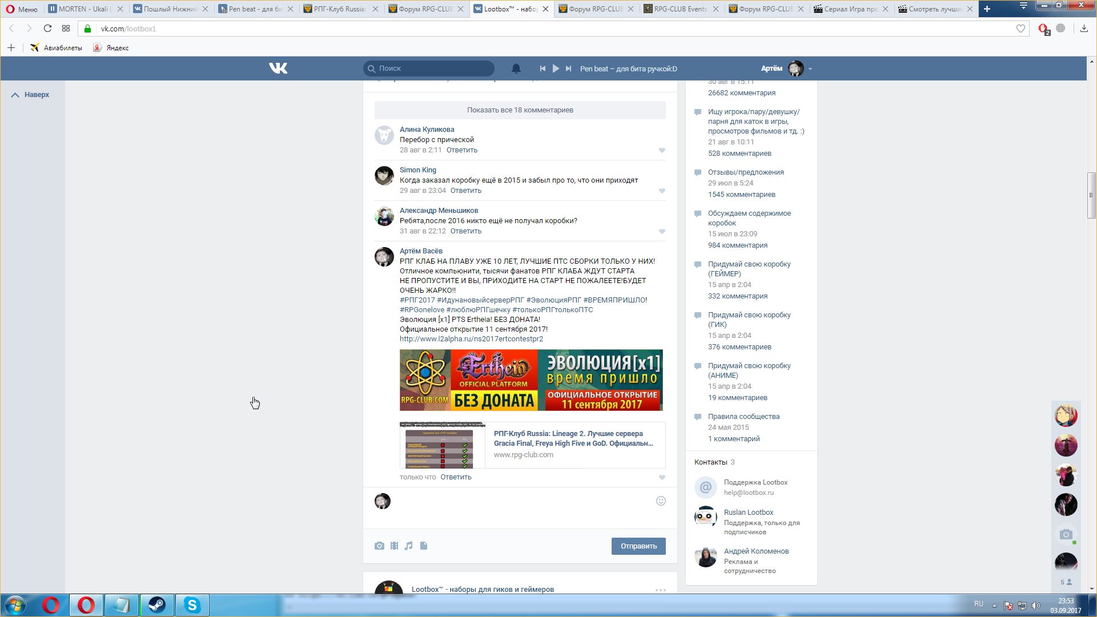Open Придумай свою коробку (ГЕЙМЕР) topic
This screenshot has width=1097, height=617.
pyautogui.click(x=749, y=269)
